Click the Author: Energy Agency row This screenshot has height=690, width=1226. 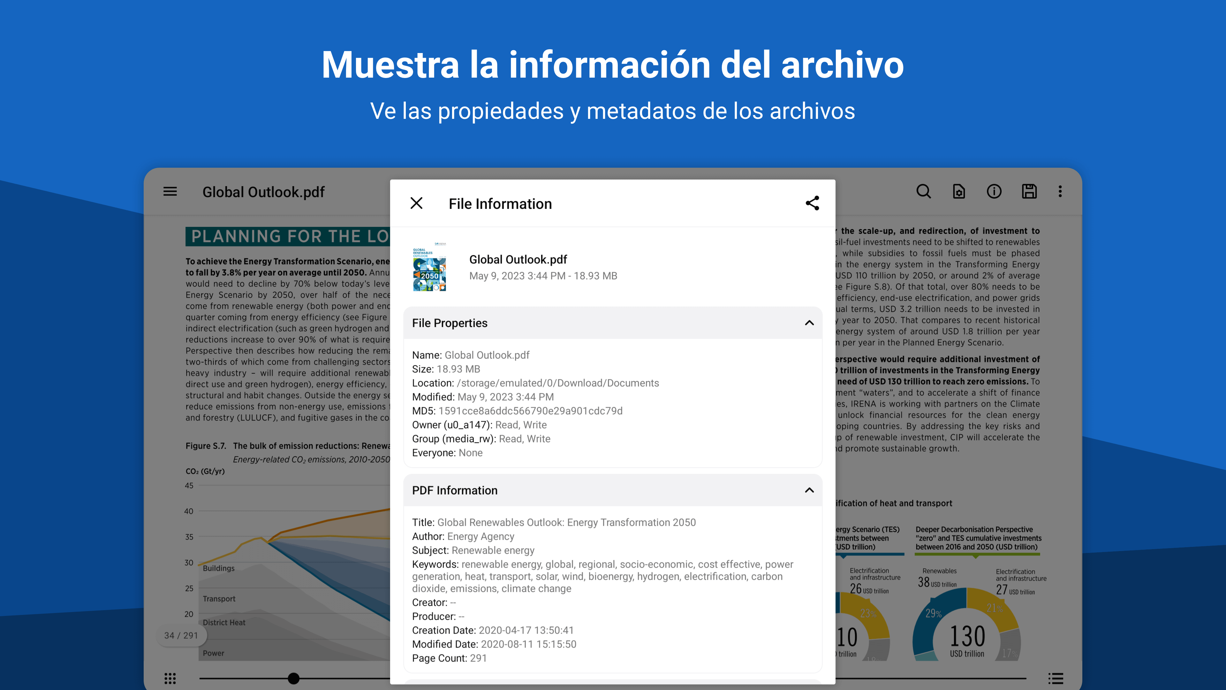click(x=463, y=536)
